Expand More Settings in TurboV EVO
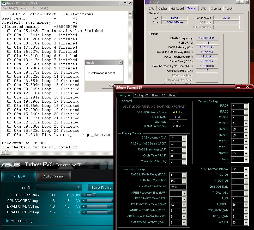Viewport: 254px width, 230px height. (x=20, y=221)
